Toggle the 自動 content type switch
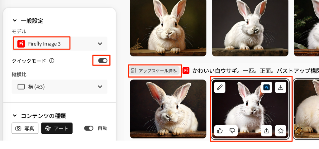The height and width of the screenshot is (149, 319). click(89, 128)
